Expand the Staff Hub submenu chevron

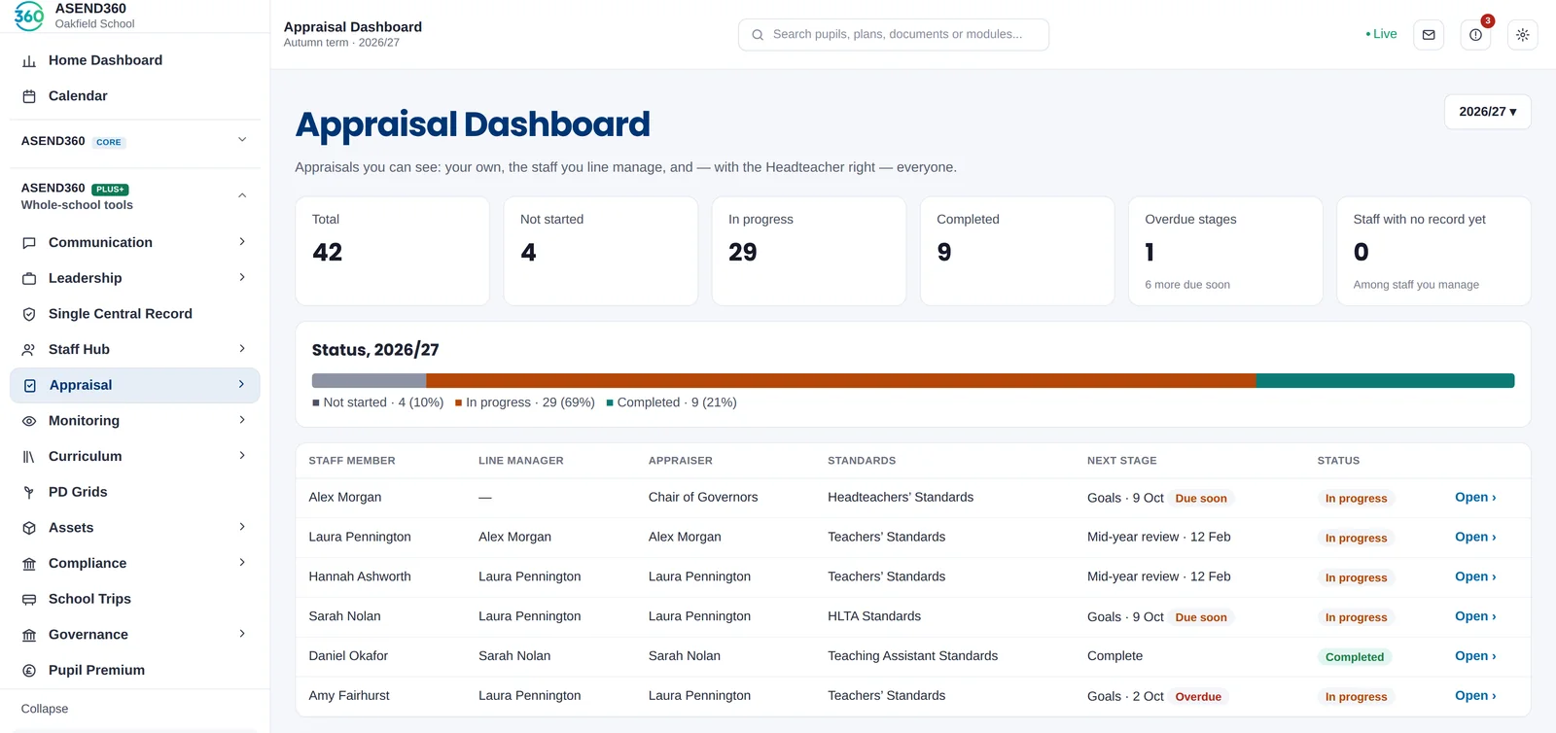point(242,349)
